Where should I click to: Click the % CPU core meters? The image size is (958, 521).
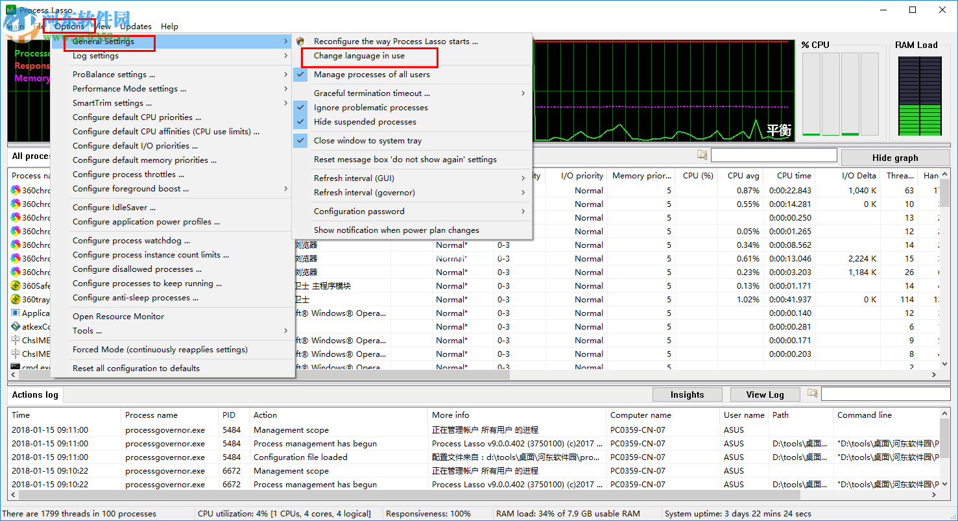tap(840, 94)
